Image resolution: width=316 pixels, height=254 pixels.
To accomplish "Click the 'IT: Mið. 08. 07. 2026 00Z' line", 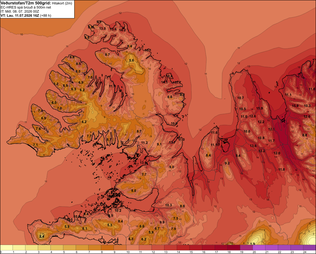I will coord(20,11).
